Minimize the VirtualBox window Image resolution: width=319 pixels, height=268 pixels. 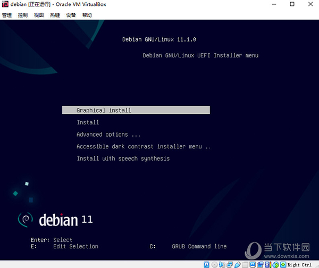click(x=274, y=4)
